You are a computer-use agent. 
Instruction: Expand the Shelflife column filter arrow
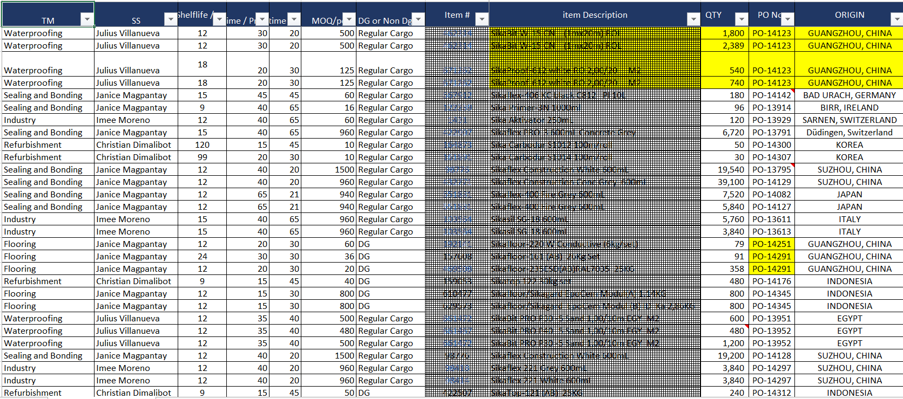(219, 20)
